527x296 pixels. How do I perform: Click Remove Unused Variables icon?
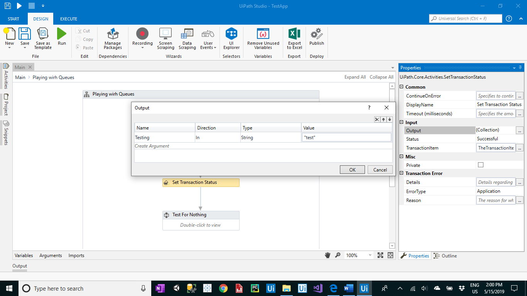coord(263,39)
